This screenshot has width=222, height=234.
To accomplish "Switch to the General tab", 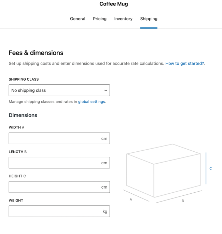I will (x=78, y=19).
